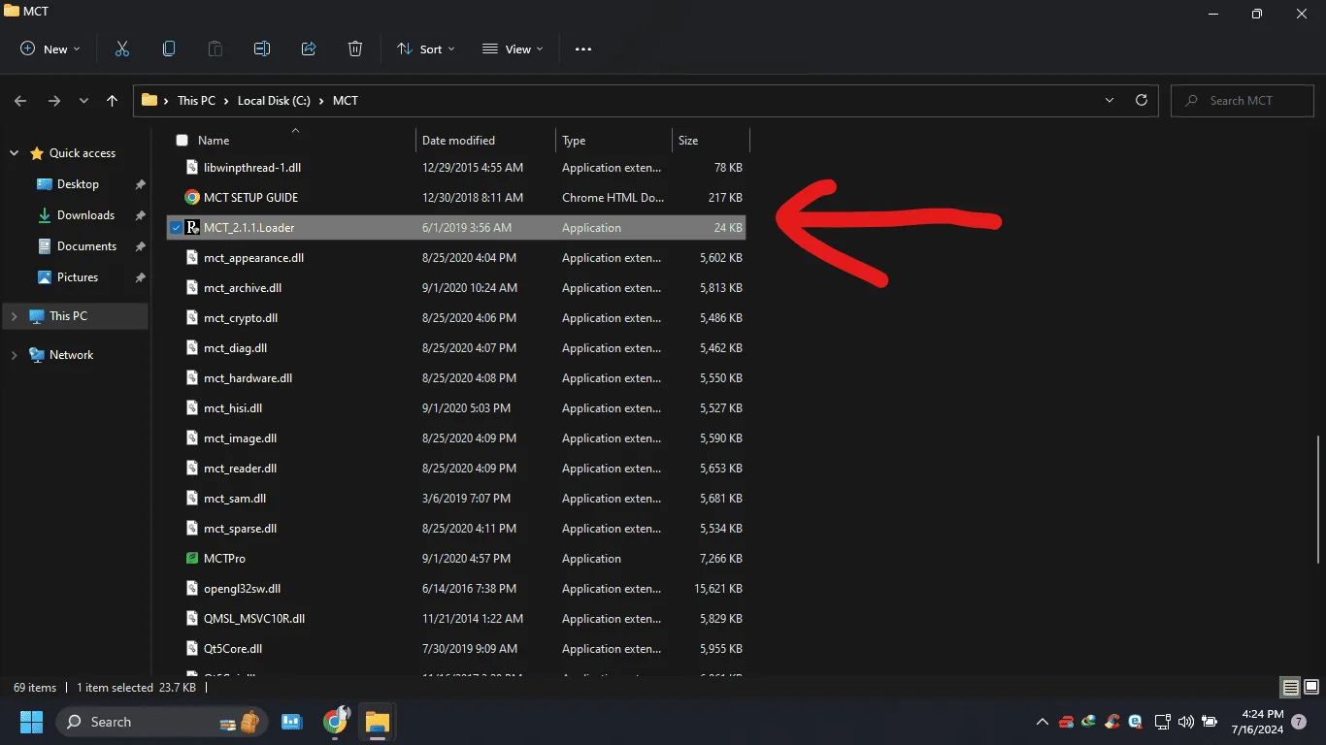
Task: Open the See more ellipsis menu
Action: [x=583, y=49]
